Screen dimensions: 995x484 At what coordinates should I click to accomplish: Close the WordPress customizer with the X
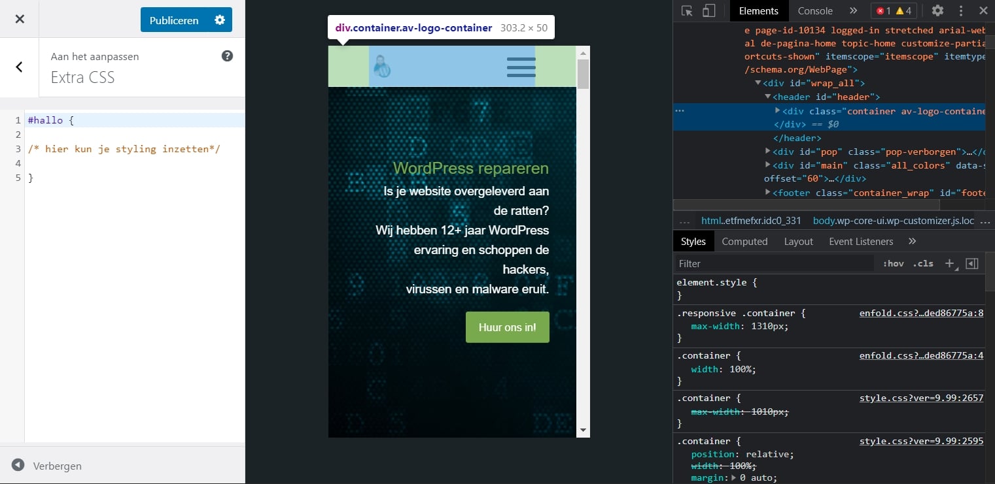(x=20, y=19)
